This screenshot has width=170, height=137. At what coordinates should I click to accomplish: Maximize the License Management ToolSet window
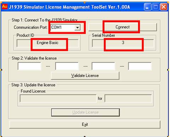pyautogui.click(x=155, y=7)
